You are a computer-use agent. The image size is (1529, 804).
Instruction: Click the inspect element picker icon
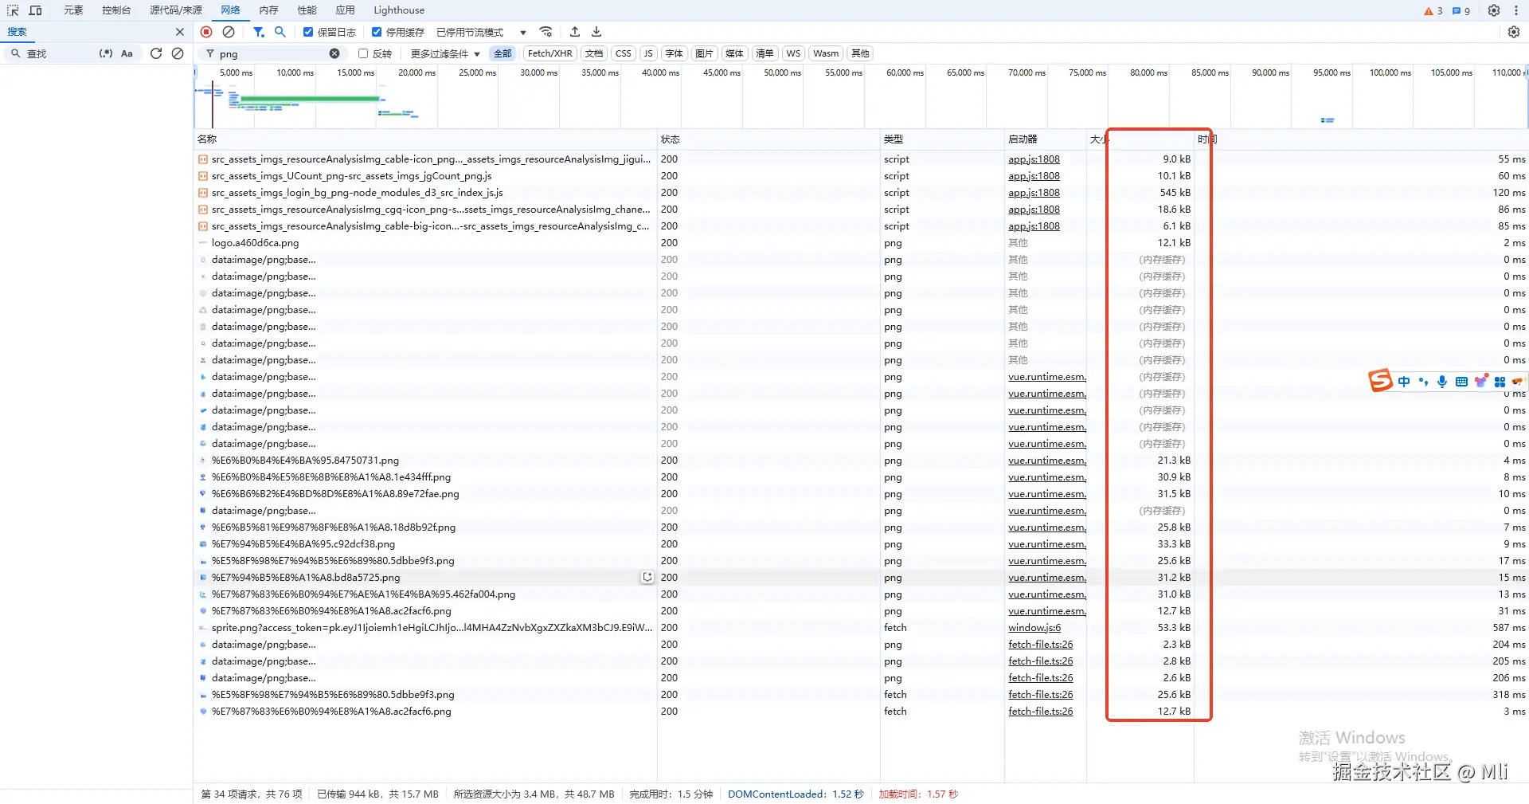pyautogui.click(x=13, y=10)
